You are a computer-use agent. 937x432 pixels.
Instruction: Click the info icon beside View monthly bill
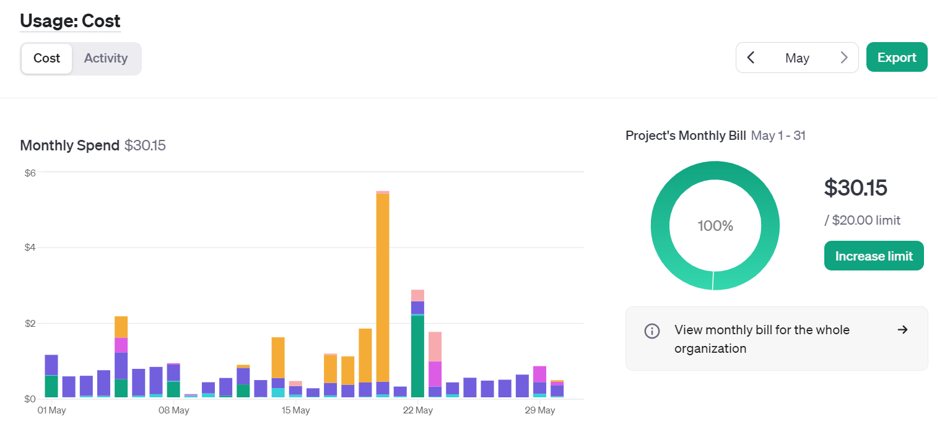point(652,330)
